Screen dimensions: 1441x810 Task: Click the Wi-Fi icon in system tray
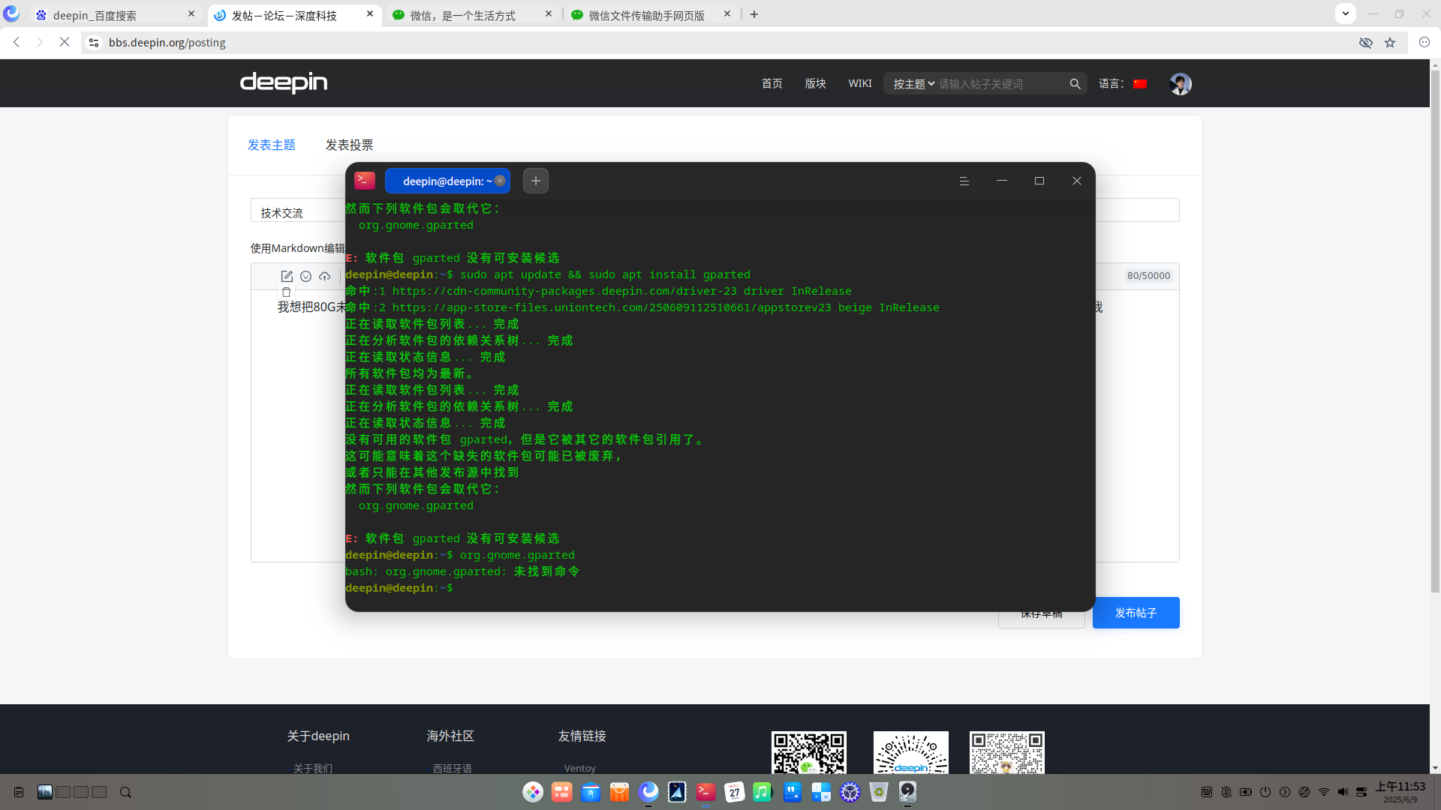click(x=1324, y=792)
